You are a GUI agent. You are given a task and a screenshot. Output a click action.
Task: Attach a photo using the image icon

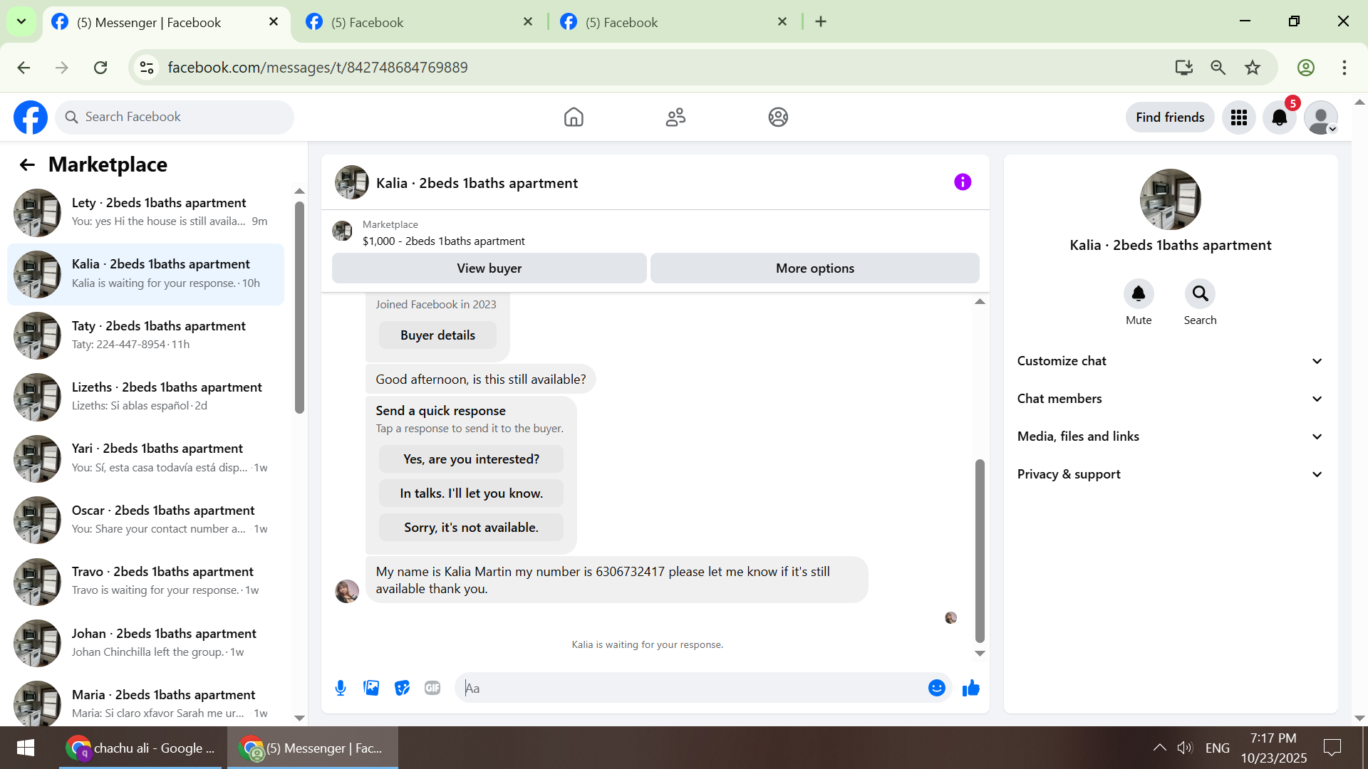tap(371, 688)
